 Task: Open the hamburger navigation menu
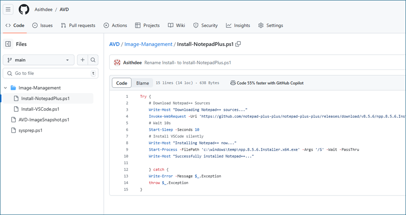[8, 10]
